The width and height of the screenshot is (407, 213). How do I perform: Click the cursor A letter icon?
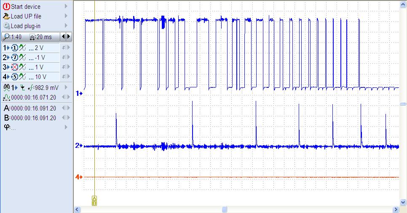click(7, 108)
